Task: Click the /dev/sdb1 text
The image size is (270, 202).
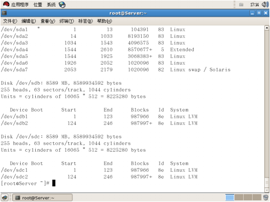Action: coord(15,117)
